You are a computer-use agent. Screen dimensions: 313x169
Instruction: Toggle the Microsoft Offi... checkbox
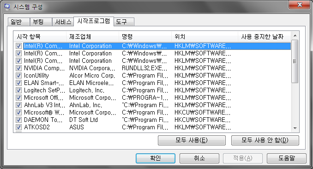[18, 98]
